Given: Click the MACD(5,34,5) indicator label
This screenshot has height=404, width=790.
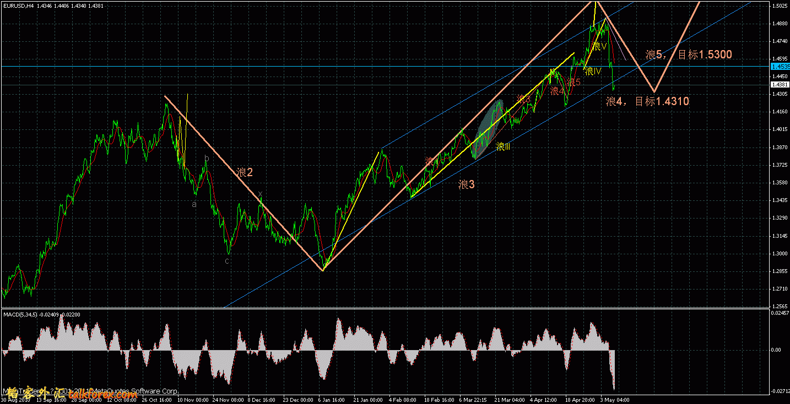Looking at the screenshot, I should point(20,314).
